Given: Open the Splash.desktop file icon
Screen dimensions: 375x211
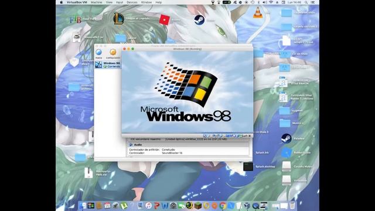Looking at the screenshot, I should (x=248, y=166).
